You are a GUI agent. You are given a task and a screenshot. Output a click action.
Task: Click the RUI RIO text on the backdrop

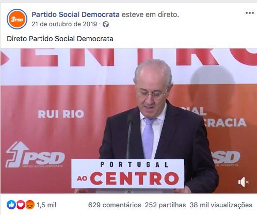(61, 114)
